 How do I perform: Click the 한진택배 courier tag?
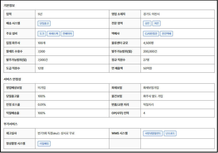pos(166,34)
